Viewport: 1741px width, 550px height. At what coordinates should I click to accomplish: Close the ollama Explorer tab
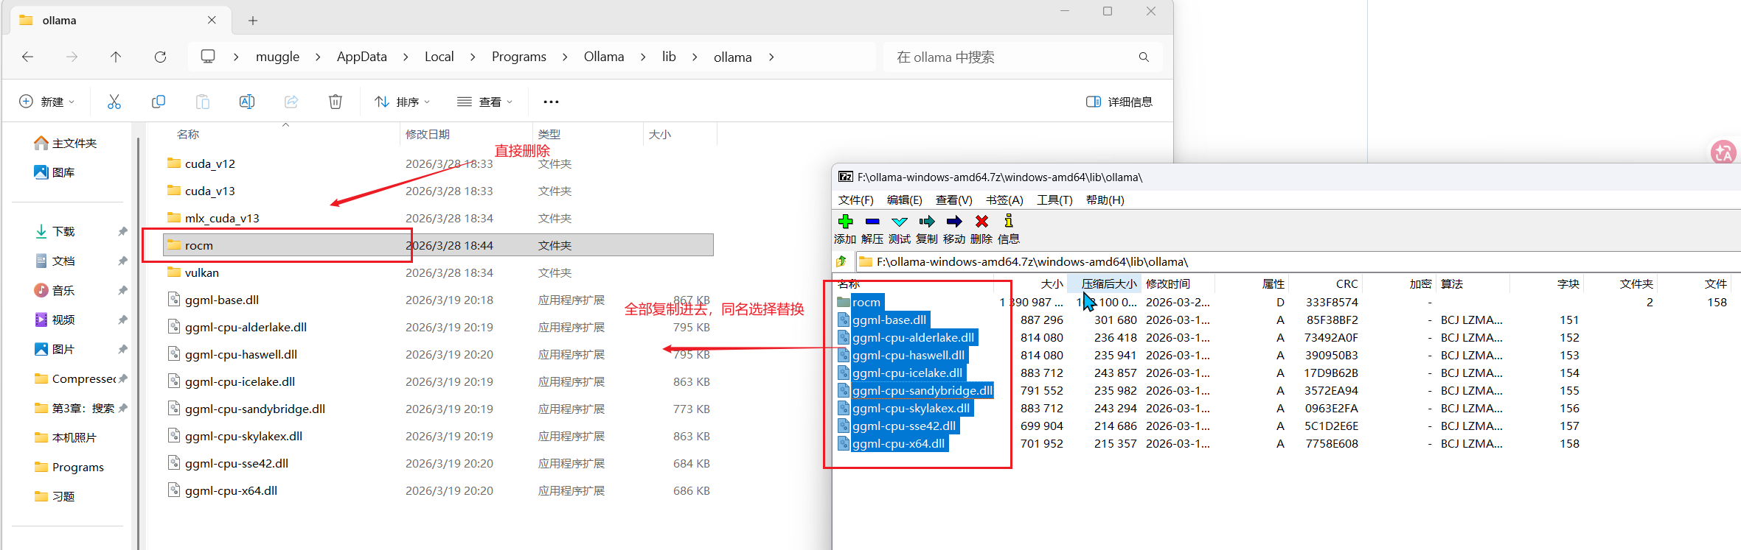[212, 20]
